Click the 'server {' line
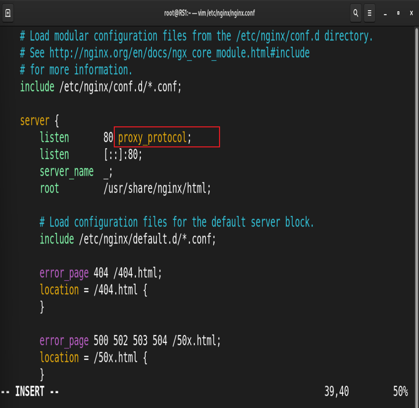The image size is (419, 408). click(x=39, y=120)
